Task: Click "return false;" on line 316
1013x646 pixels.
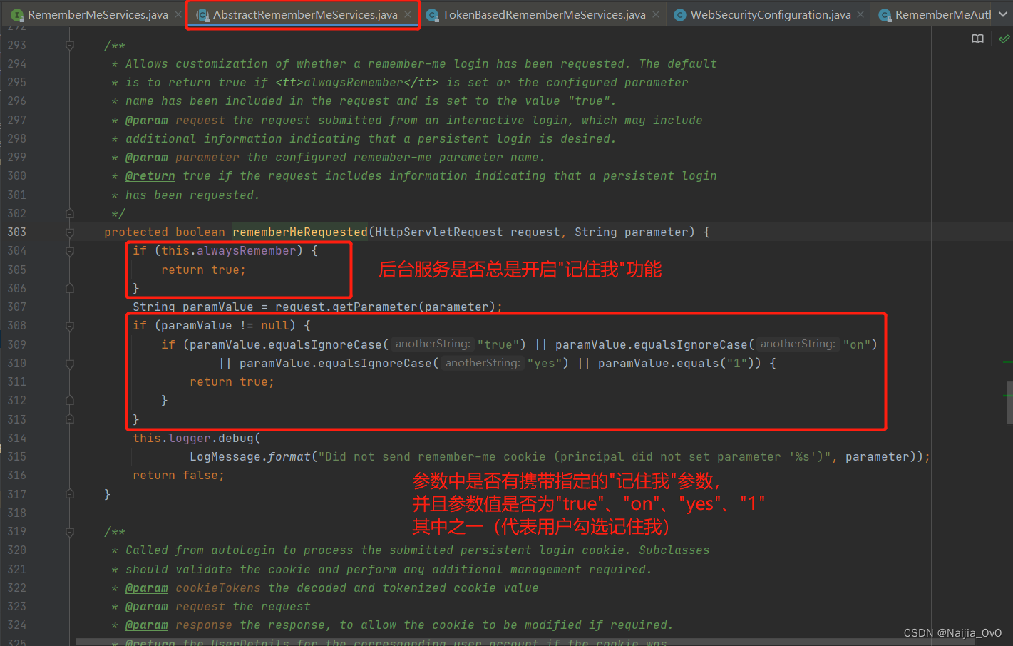Action: 178,475
